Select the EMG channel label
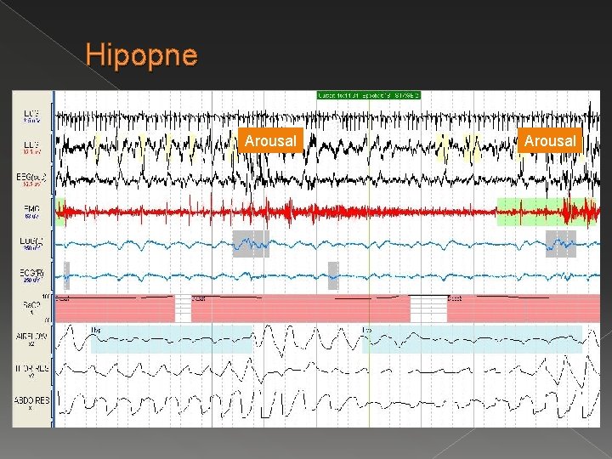 click(x=31, y=211)
